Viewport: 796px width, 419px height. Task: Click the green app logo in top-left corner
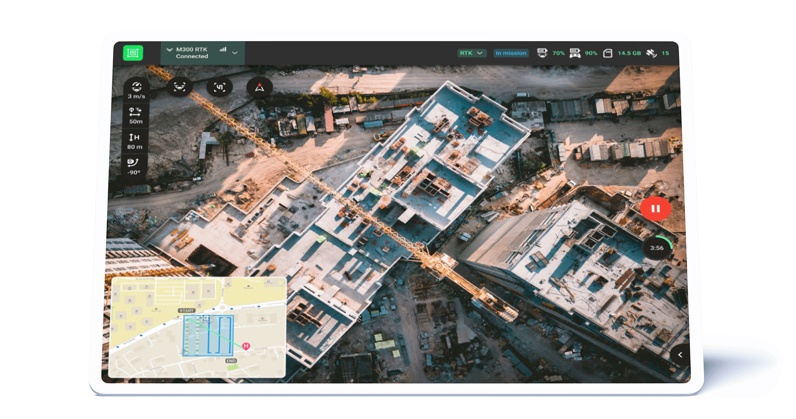click(x=132, y=53)
